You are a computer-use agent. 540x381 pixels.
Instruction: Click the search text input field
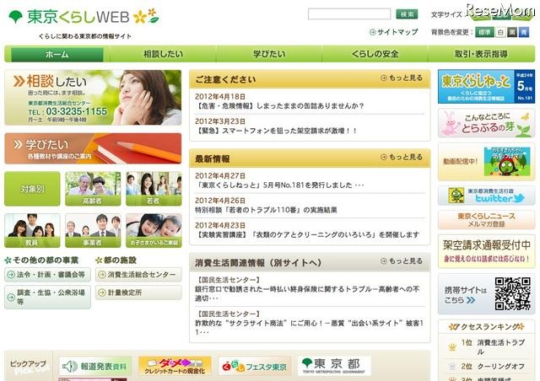click(x=349, y=14)
